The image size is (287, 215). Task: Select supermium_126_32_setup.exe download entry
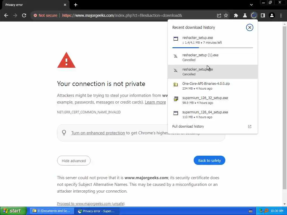tap(212, 100)
